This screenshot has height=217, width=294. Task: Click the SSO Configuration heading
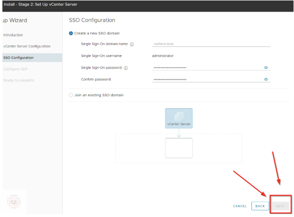(92, 20)
